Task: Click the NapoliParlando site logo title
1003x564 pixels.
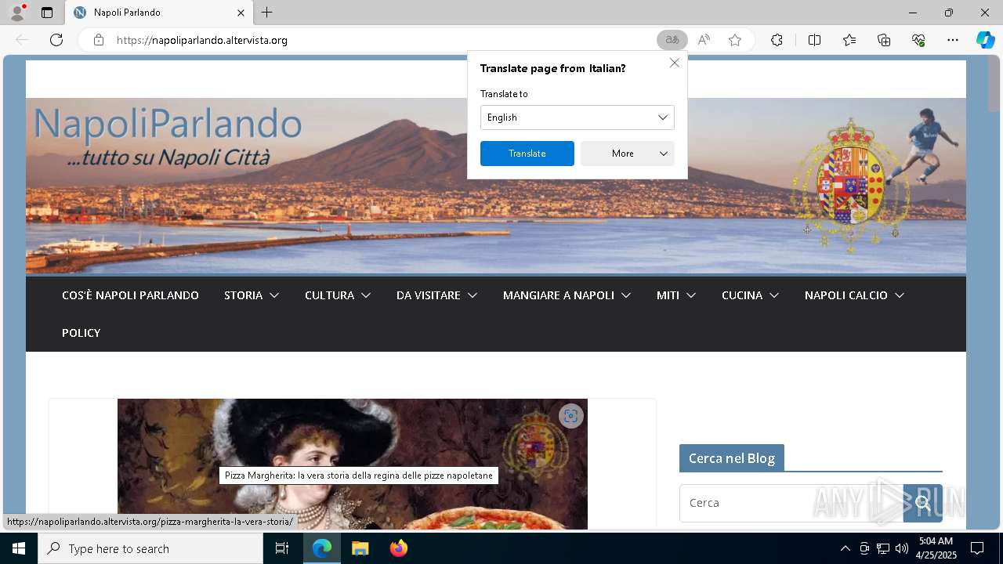Action: pos(168,125)
